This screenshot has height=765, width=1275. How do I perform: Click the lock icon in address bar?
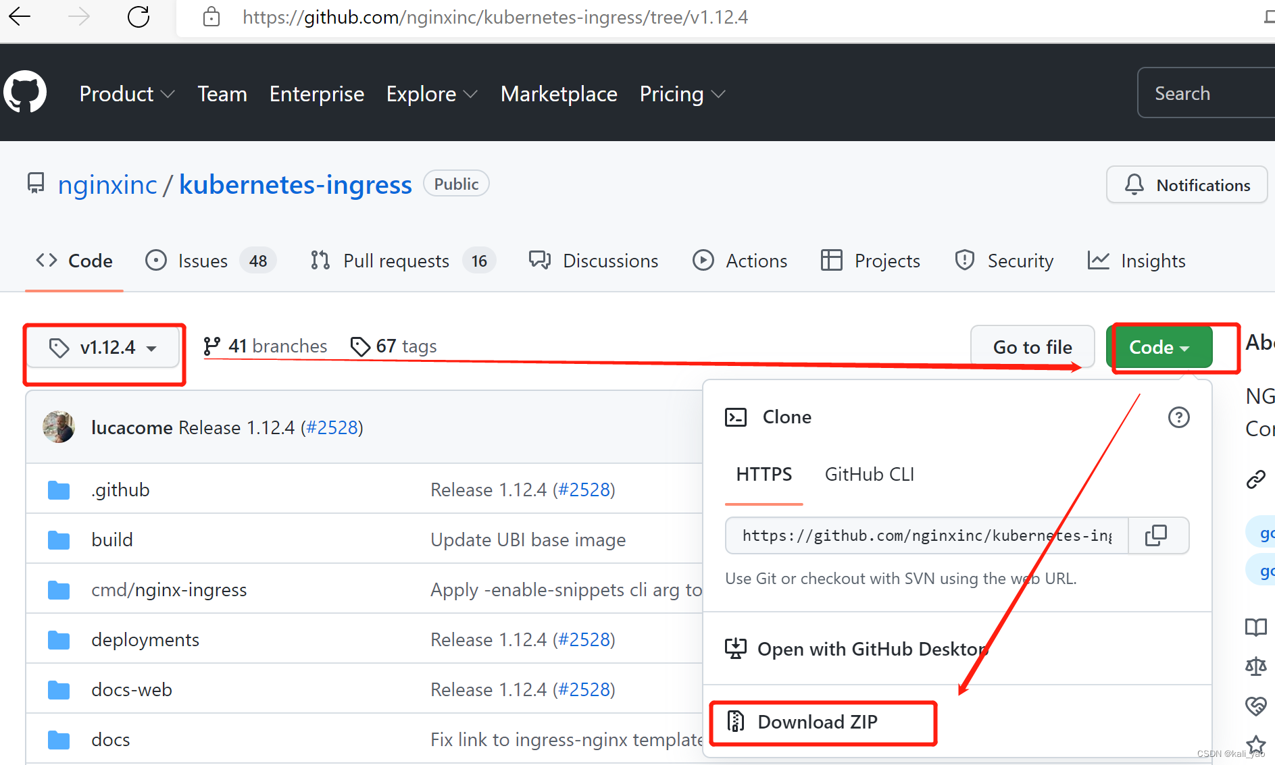(x=211, y=17)
